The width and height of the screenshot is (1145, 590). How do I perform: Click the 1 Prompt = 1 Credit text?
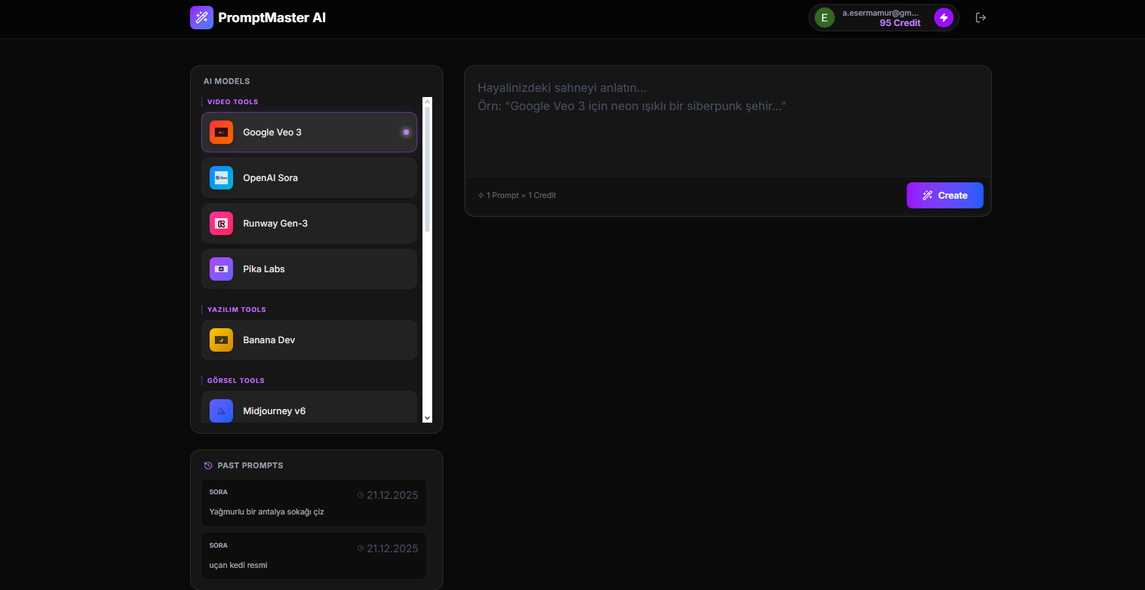click(521, 195)
